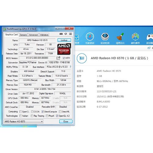Toggle the DirectML checkbox
Viewport: 153px width, 153px height.
(60, 112)
